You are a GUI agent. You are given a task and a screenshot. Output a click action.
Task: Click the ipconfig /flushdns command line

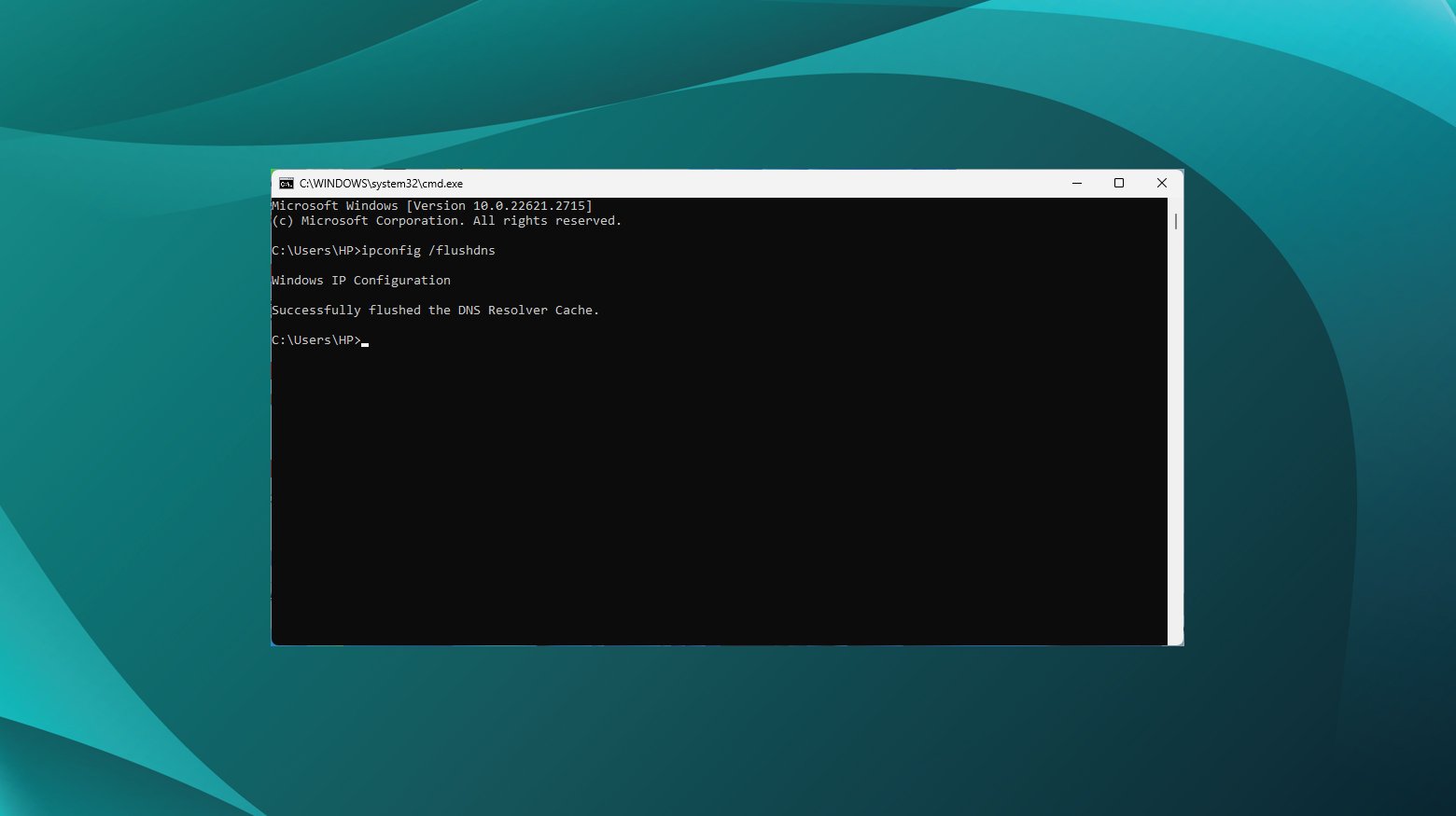[x=384, y=251]
